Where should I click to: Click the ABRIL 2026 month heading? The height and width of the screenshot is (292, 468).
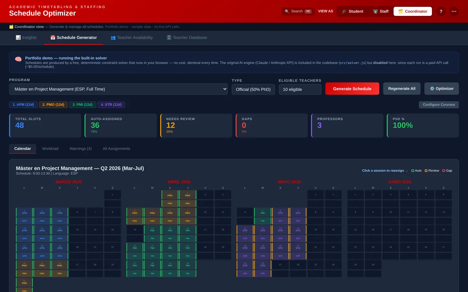(179, 182)
